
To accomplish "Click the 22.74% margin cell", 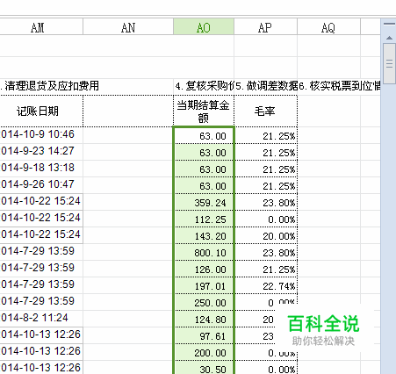I will pyautogui.click(x=265, y=285).
